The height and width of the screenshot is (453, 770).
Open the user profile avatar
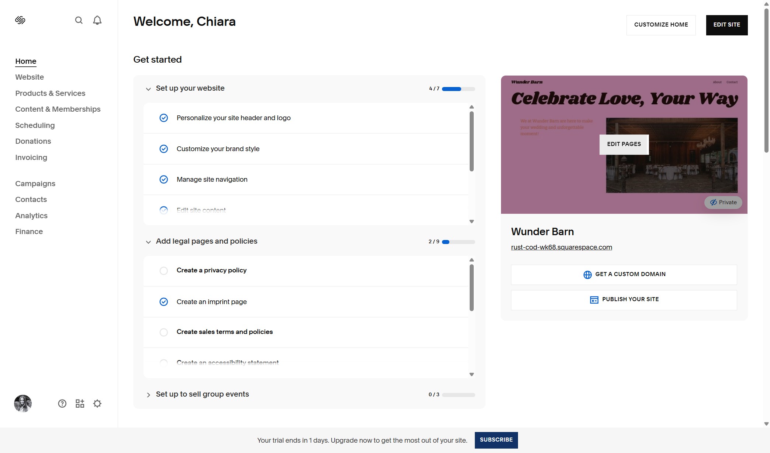(23, 404)
